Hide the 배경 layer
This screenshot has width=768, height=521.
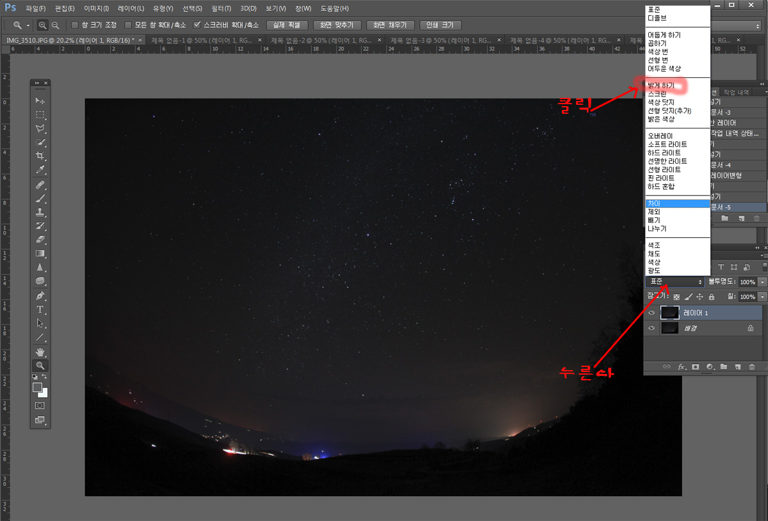[652, 328]
